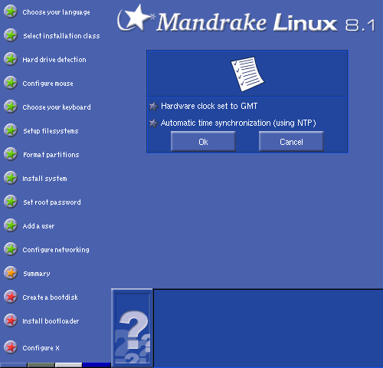The width and height of the screenshot is (383, 368).
Task: Select the star icon for Hard drive detection
Action: [x=11, y=59]
